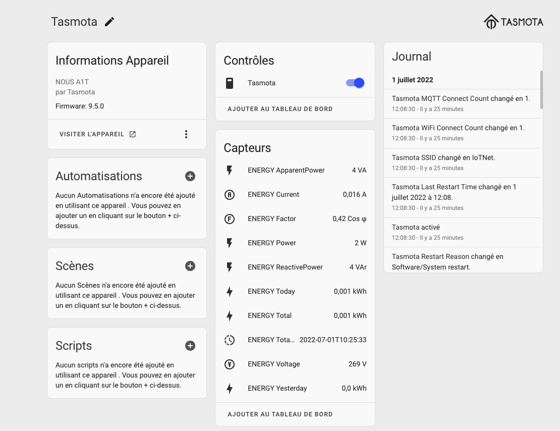Click the ENERGY Power flash icon

(230, 243)
